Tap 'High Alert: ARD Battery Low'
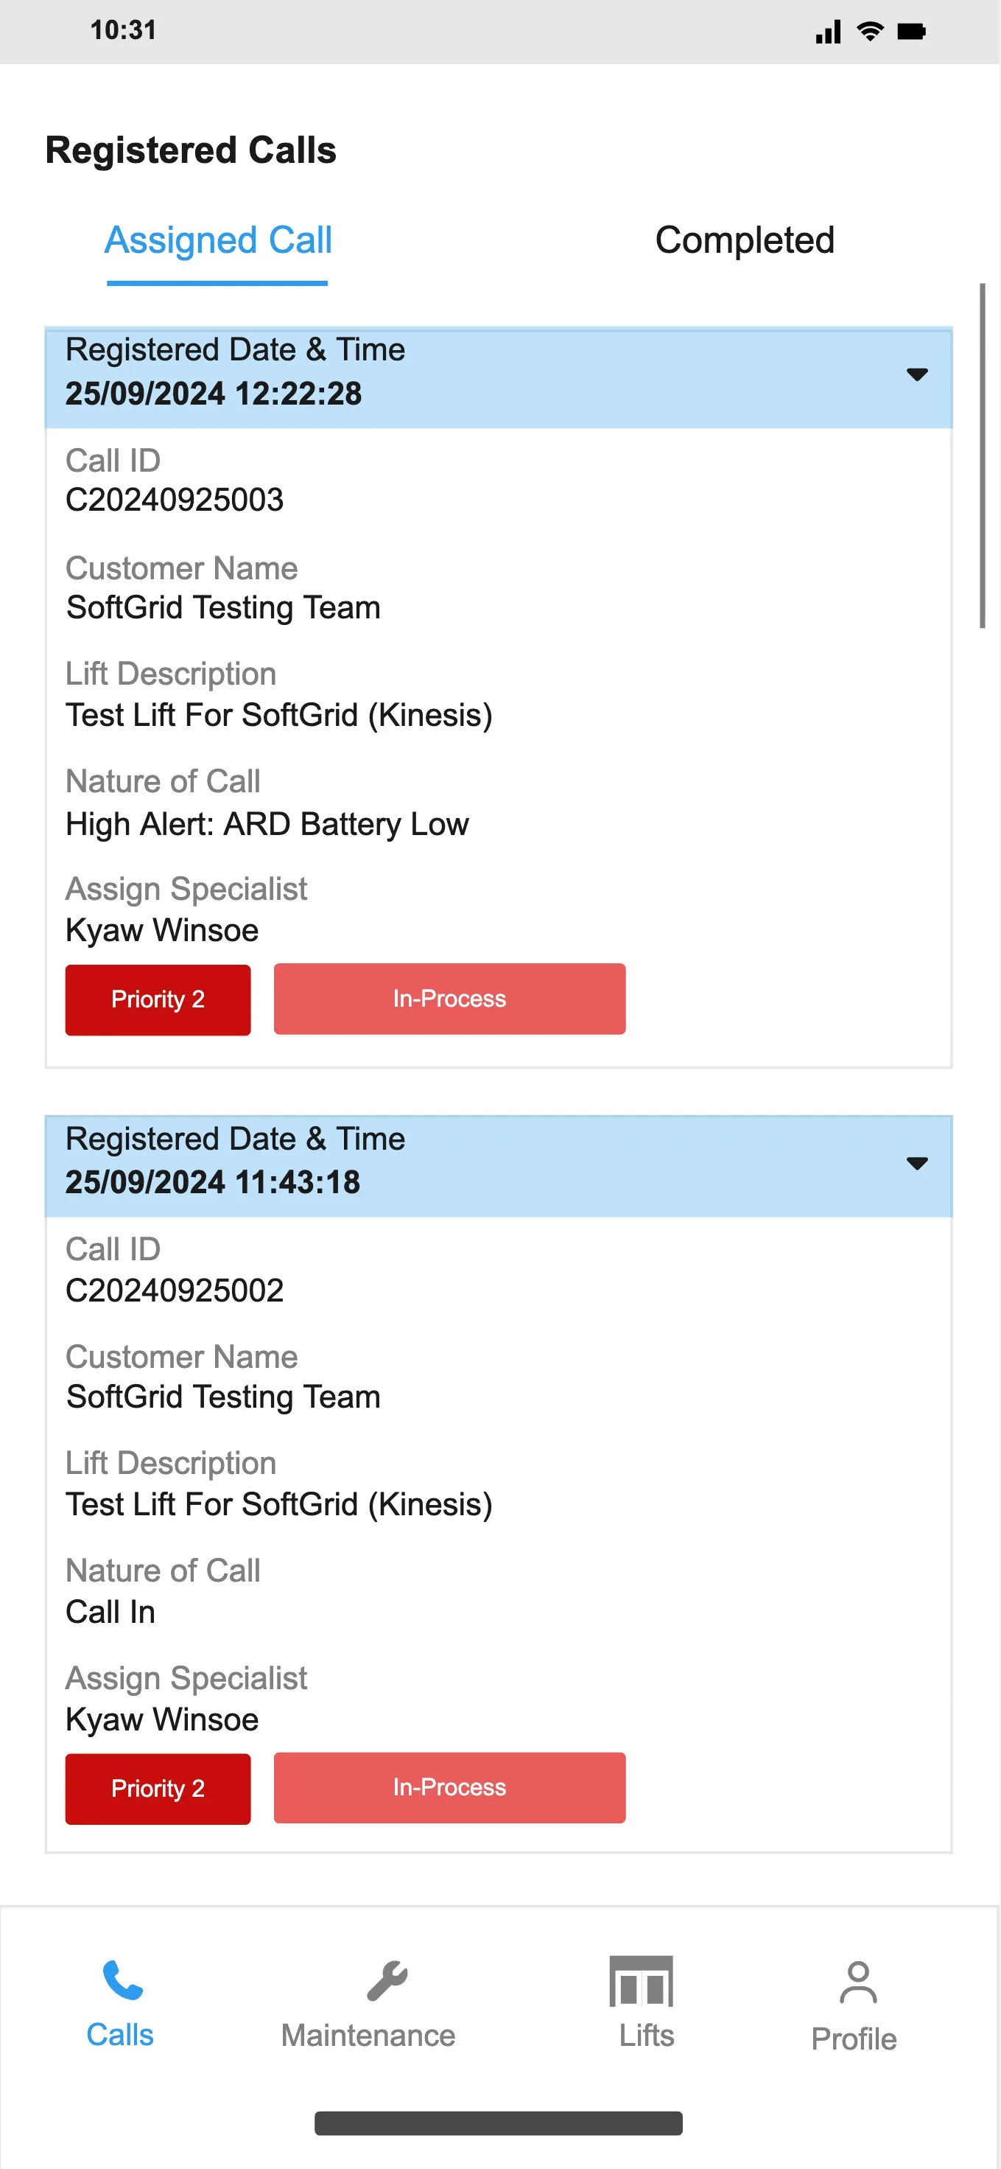This screenshot has width=1001, height=2169. pyautogui.click(x=267, y=823)
